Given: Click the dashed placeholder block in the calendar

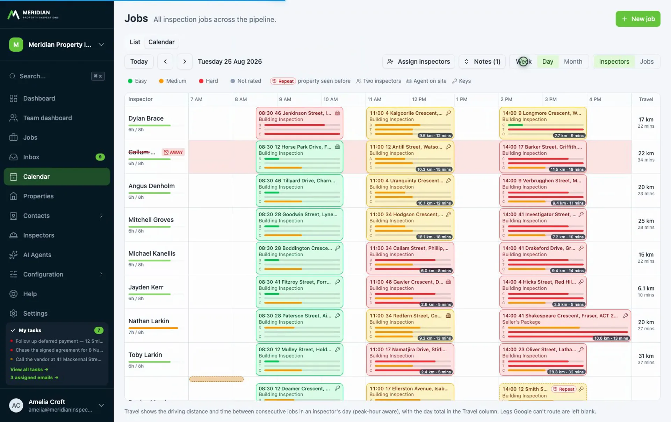Looking at the screenshot, I should [x=216, y=379].
